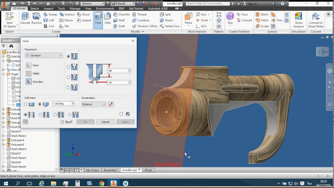
Task: Open the appearance color wheel
Action: [108, 4]
